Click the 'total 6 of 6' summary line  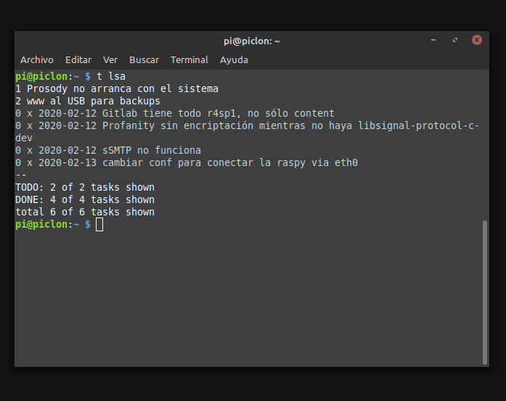click(x=85, y=212)
